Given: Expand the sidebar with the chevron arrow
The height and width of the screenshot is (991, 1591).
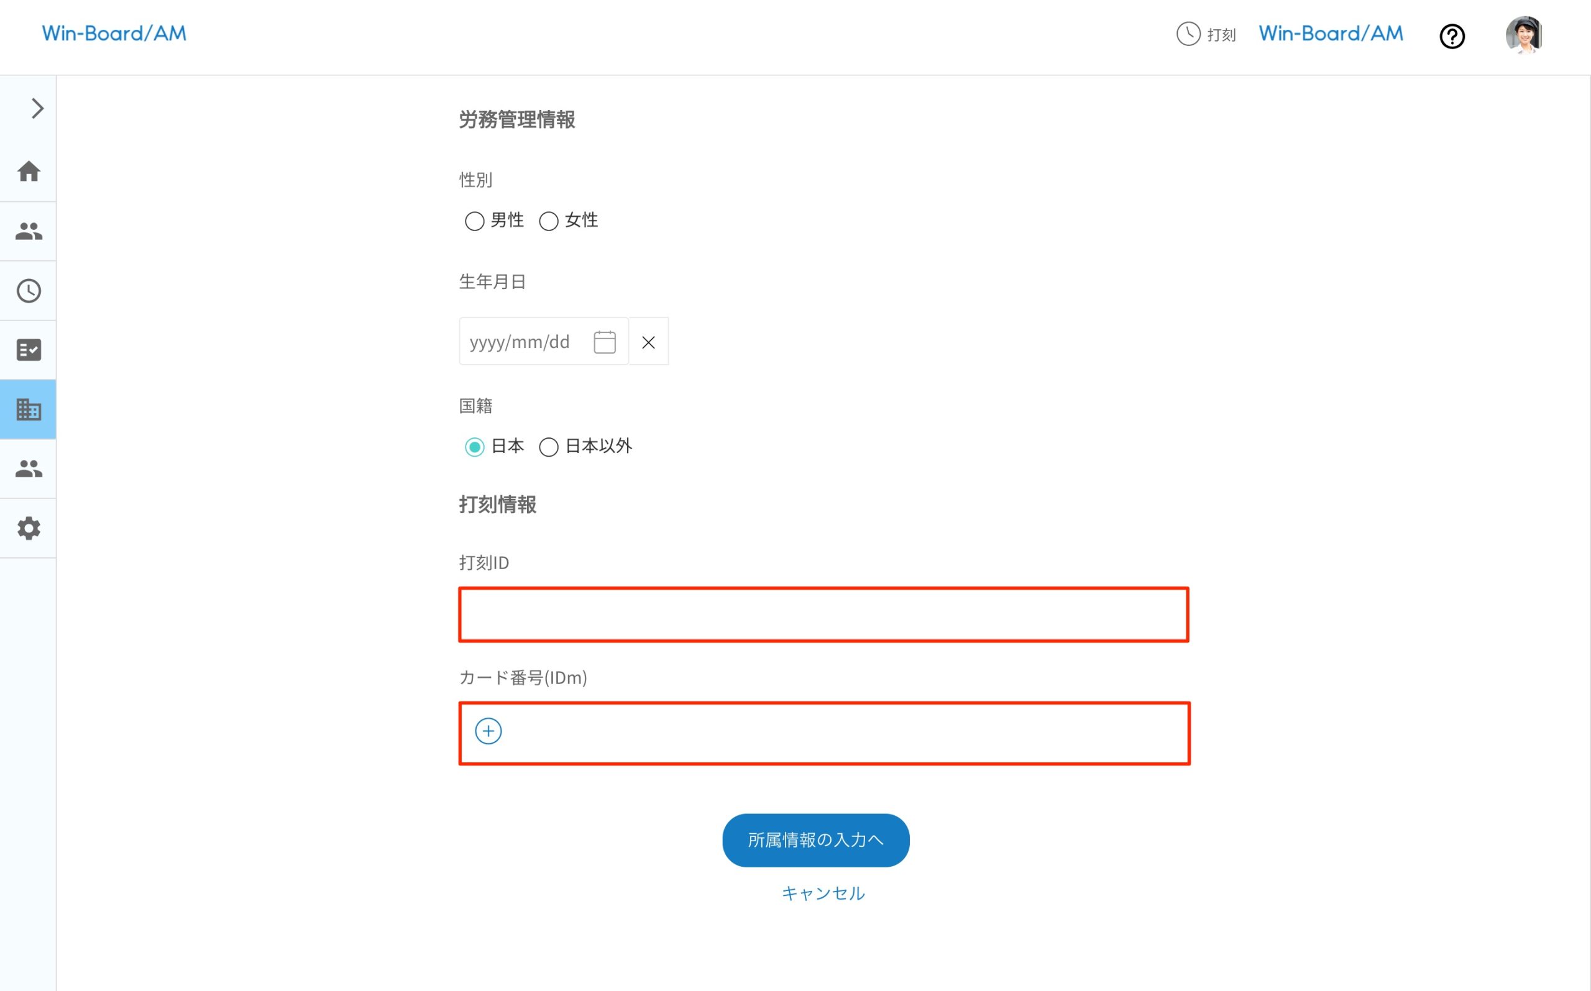Looking at the screenshot, I should click(37, 108).
